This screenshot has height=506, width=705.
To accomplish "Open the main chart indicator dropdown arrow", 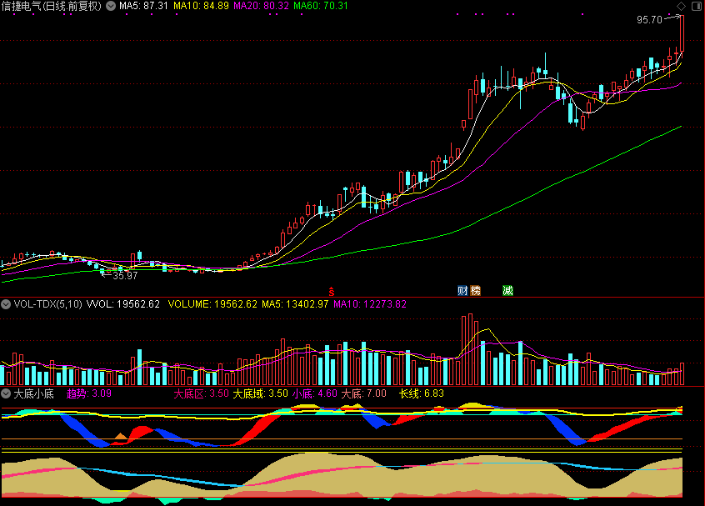I will tap(110, 6).
